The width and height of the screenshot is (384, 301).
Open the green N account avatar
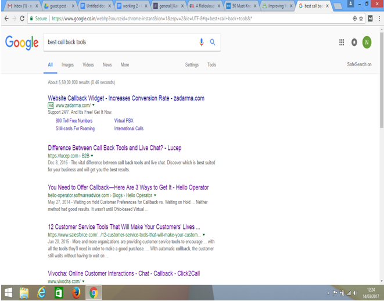click(x=367, y=42)
